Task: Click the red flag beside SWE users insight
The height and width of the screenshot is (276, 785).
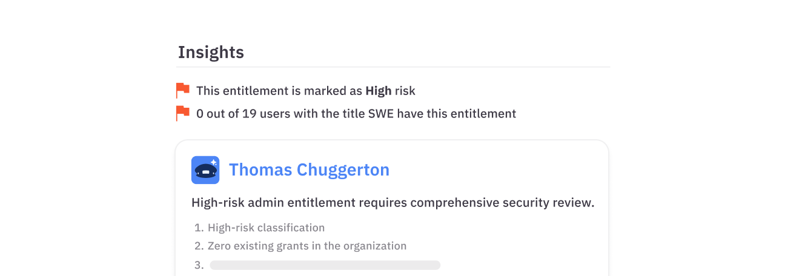Action: tap(182, 113)
